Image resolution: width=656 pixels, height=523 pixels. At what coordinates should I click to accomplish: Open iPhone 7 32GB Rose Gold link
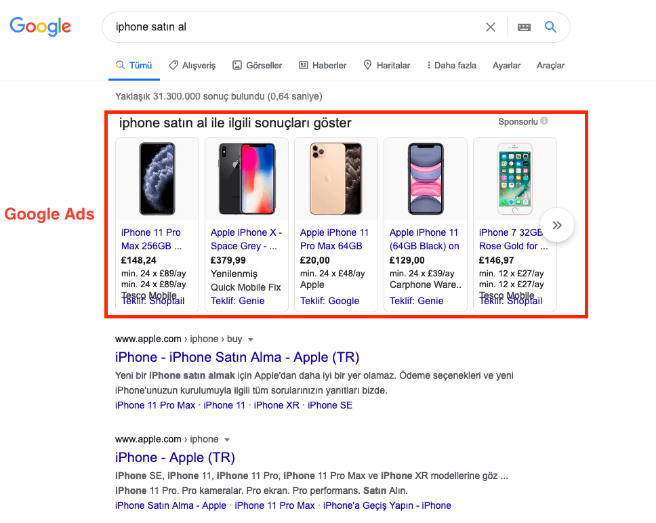tap(513, 239)
